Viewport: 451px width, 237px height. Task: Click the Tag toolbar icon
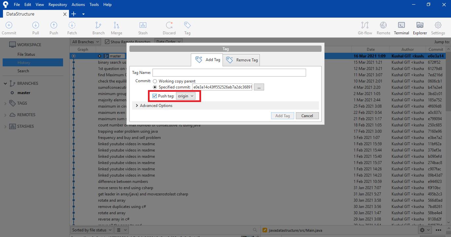(x=187, y=25)
